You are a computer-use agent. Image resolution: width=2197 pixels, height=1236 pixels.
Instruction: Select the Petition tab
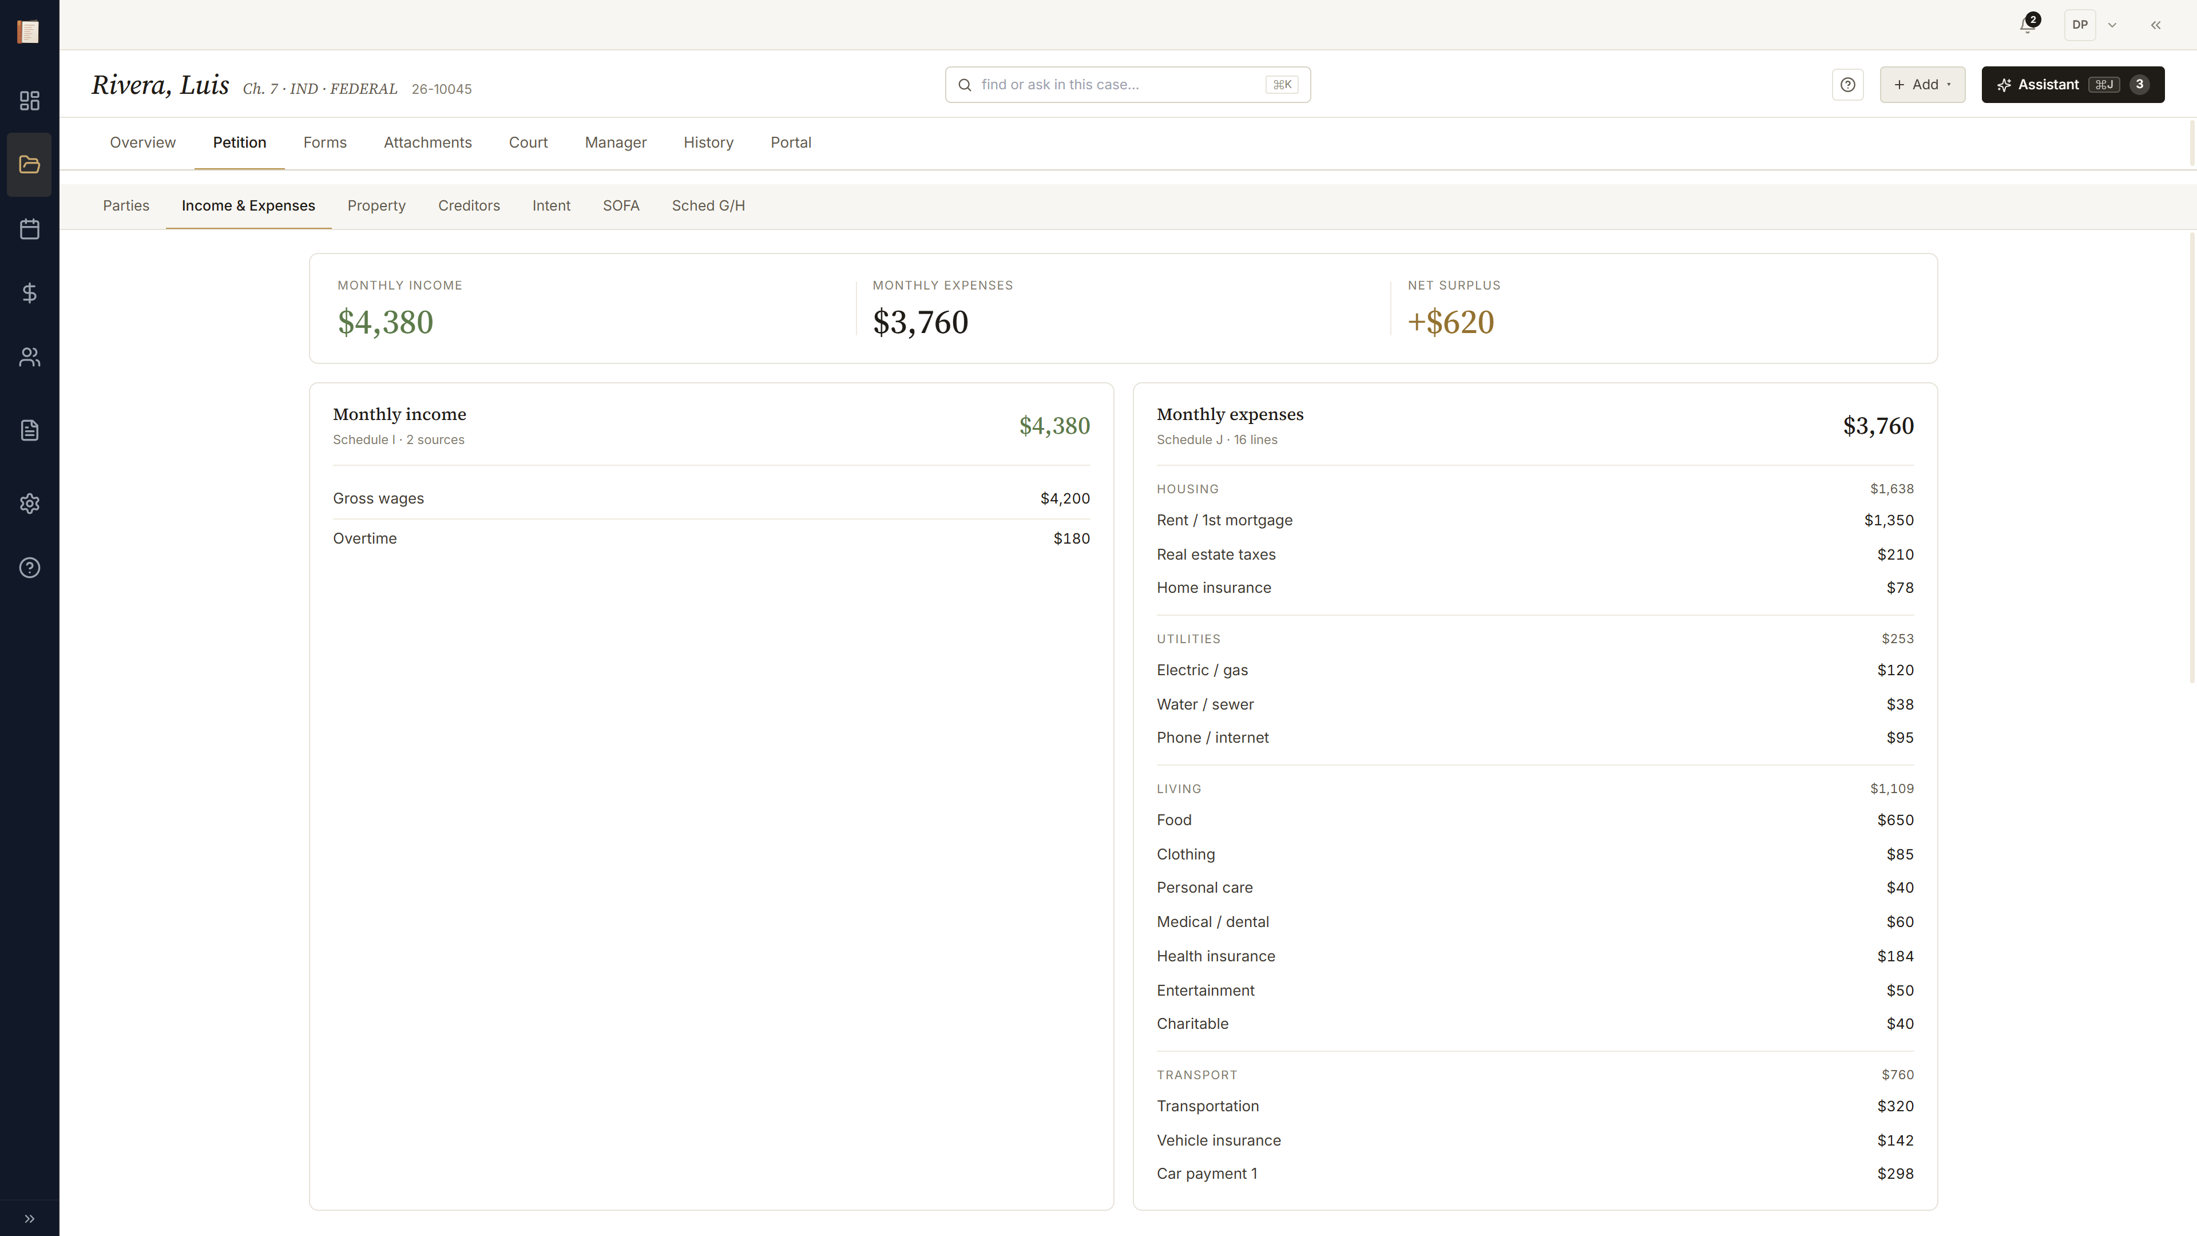[x=240, y=142]
